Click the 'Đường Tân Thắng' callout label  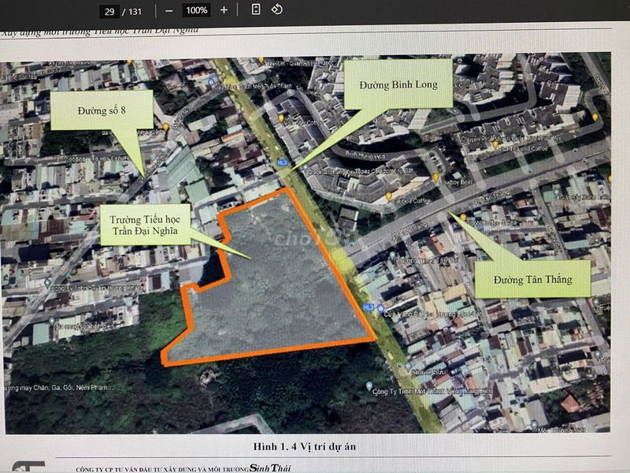click(531, 279)
